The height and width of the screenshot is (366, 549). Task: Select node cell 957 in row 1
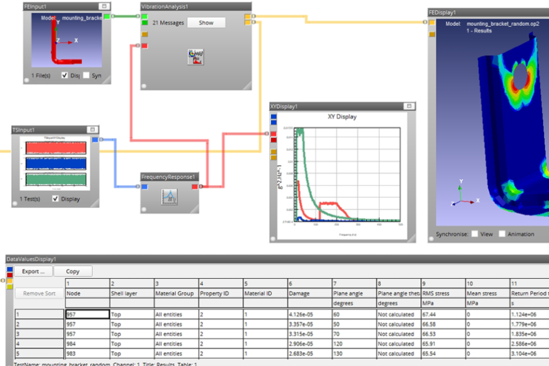[87, 314]
